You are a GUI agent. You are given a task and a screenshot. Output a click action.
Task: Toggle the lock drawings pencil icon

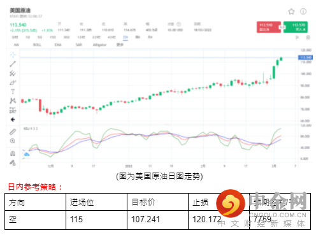pyautogui.click(x=13, y=162)
